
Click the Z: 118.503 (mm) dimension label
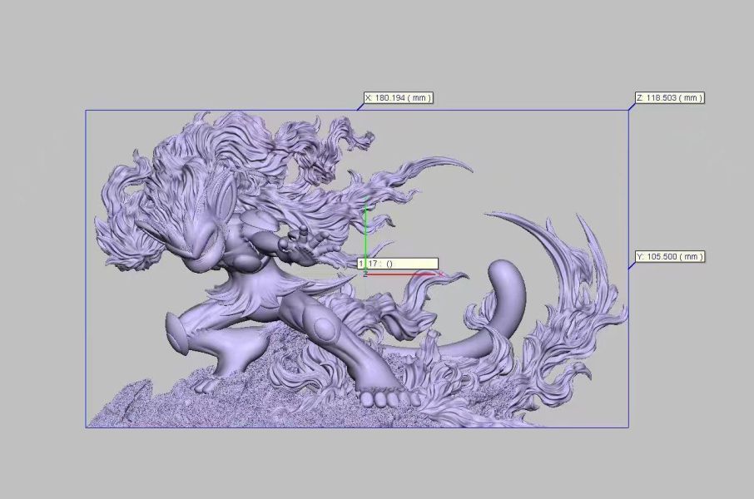click(670, 97)
